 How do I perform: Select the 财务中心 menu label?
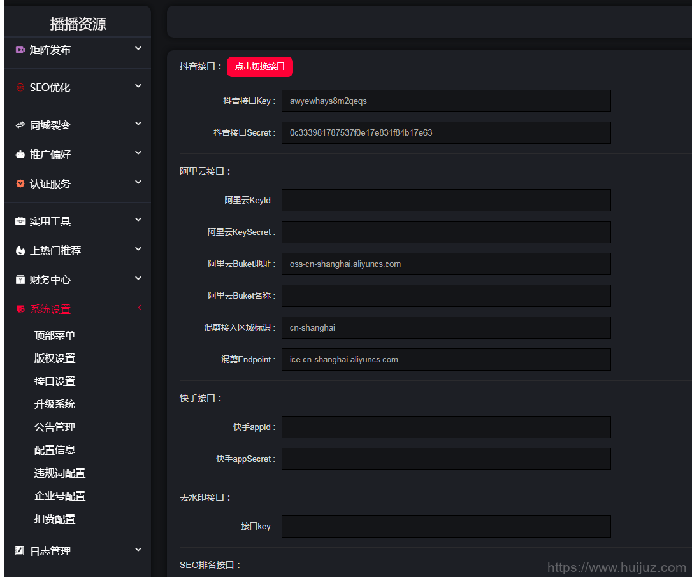click(x=50, y=280)
